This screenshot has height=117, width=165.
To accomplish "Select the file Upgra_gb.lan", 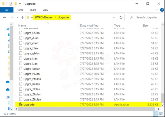I will click(x=32, y=53).
